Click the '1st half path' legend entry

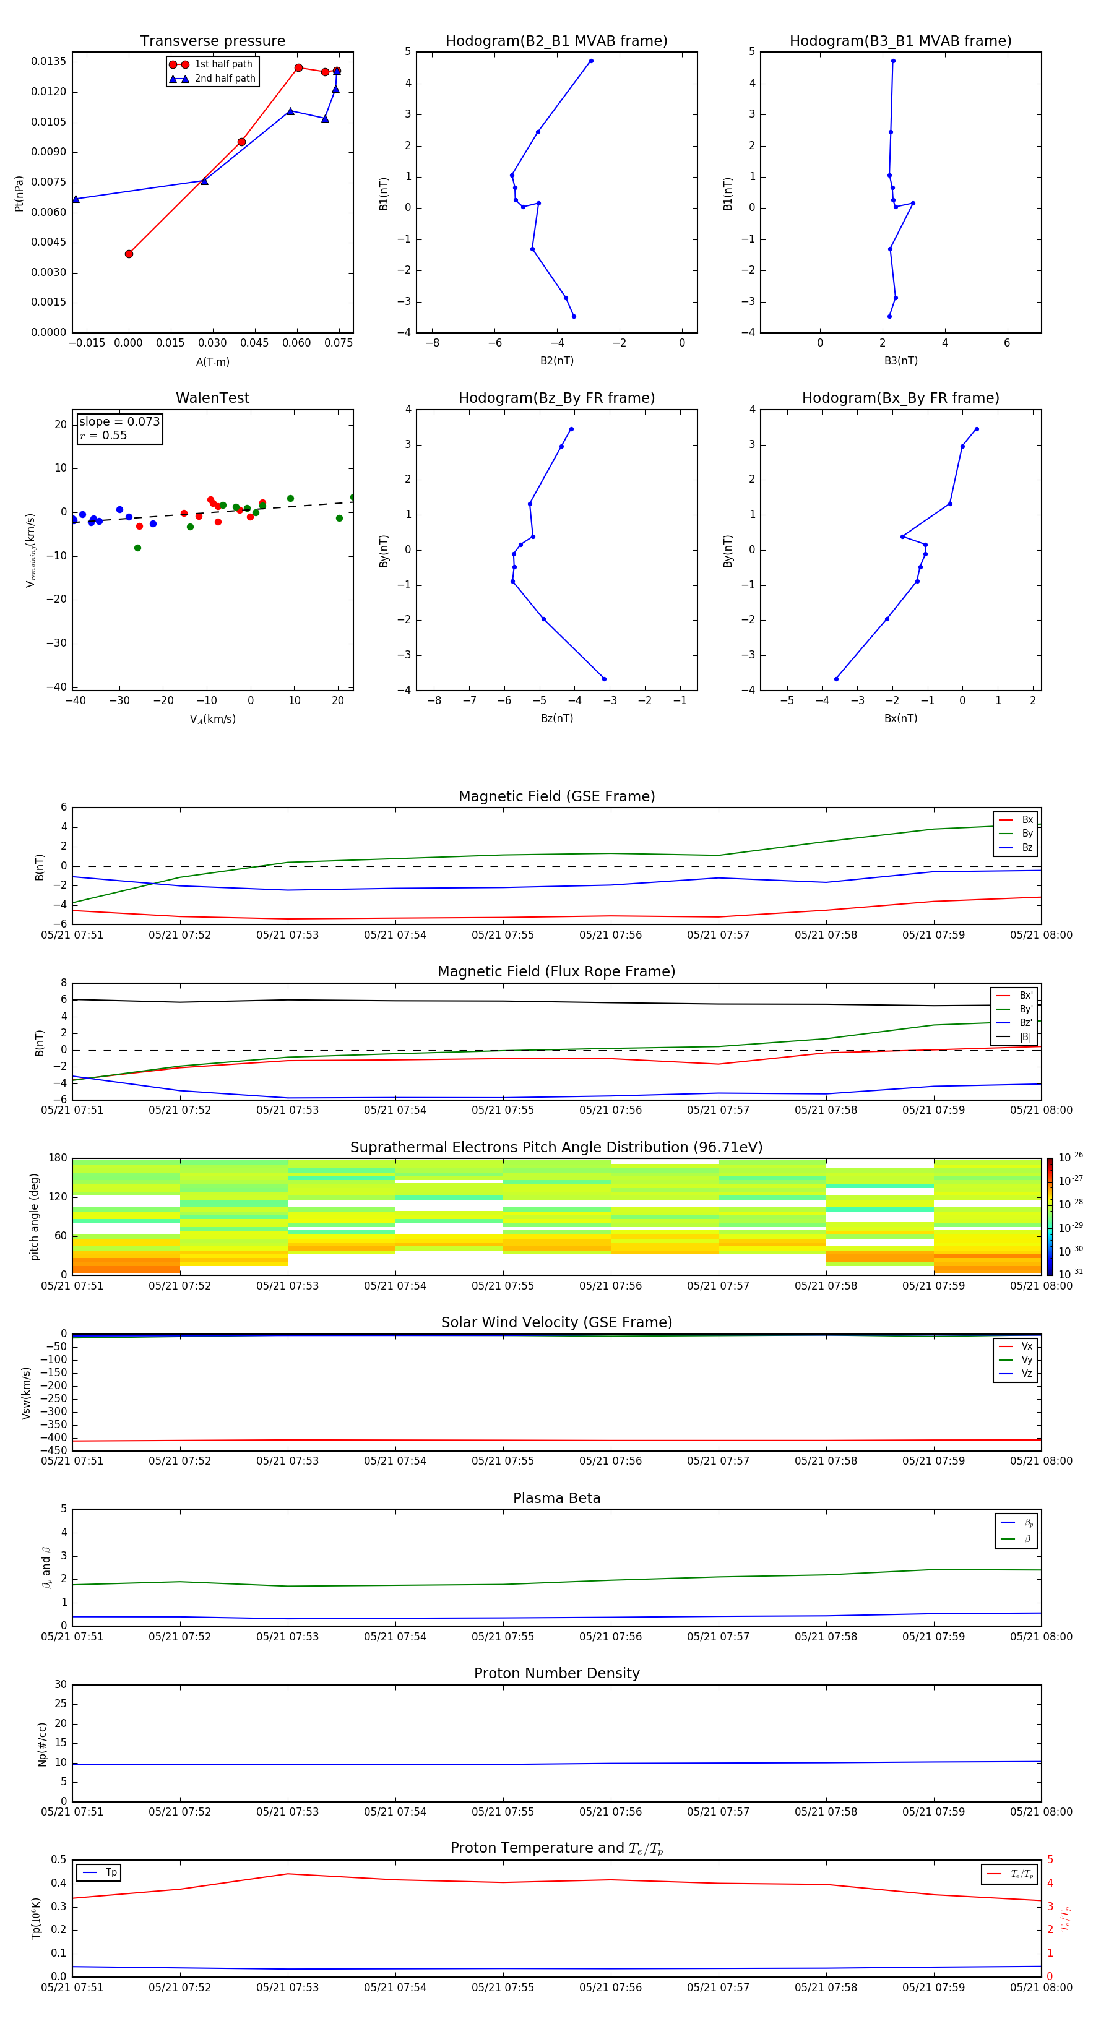211,64
